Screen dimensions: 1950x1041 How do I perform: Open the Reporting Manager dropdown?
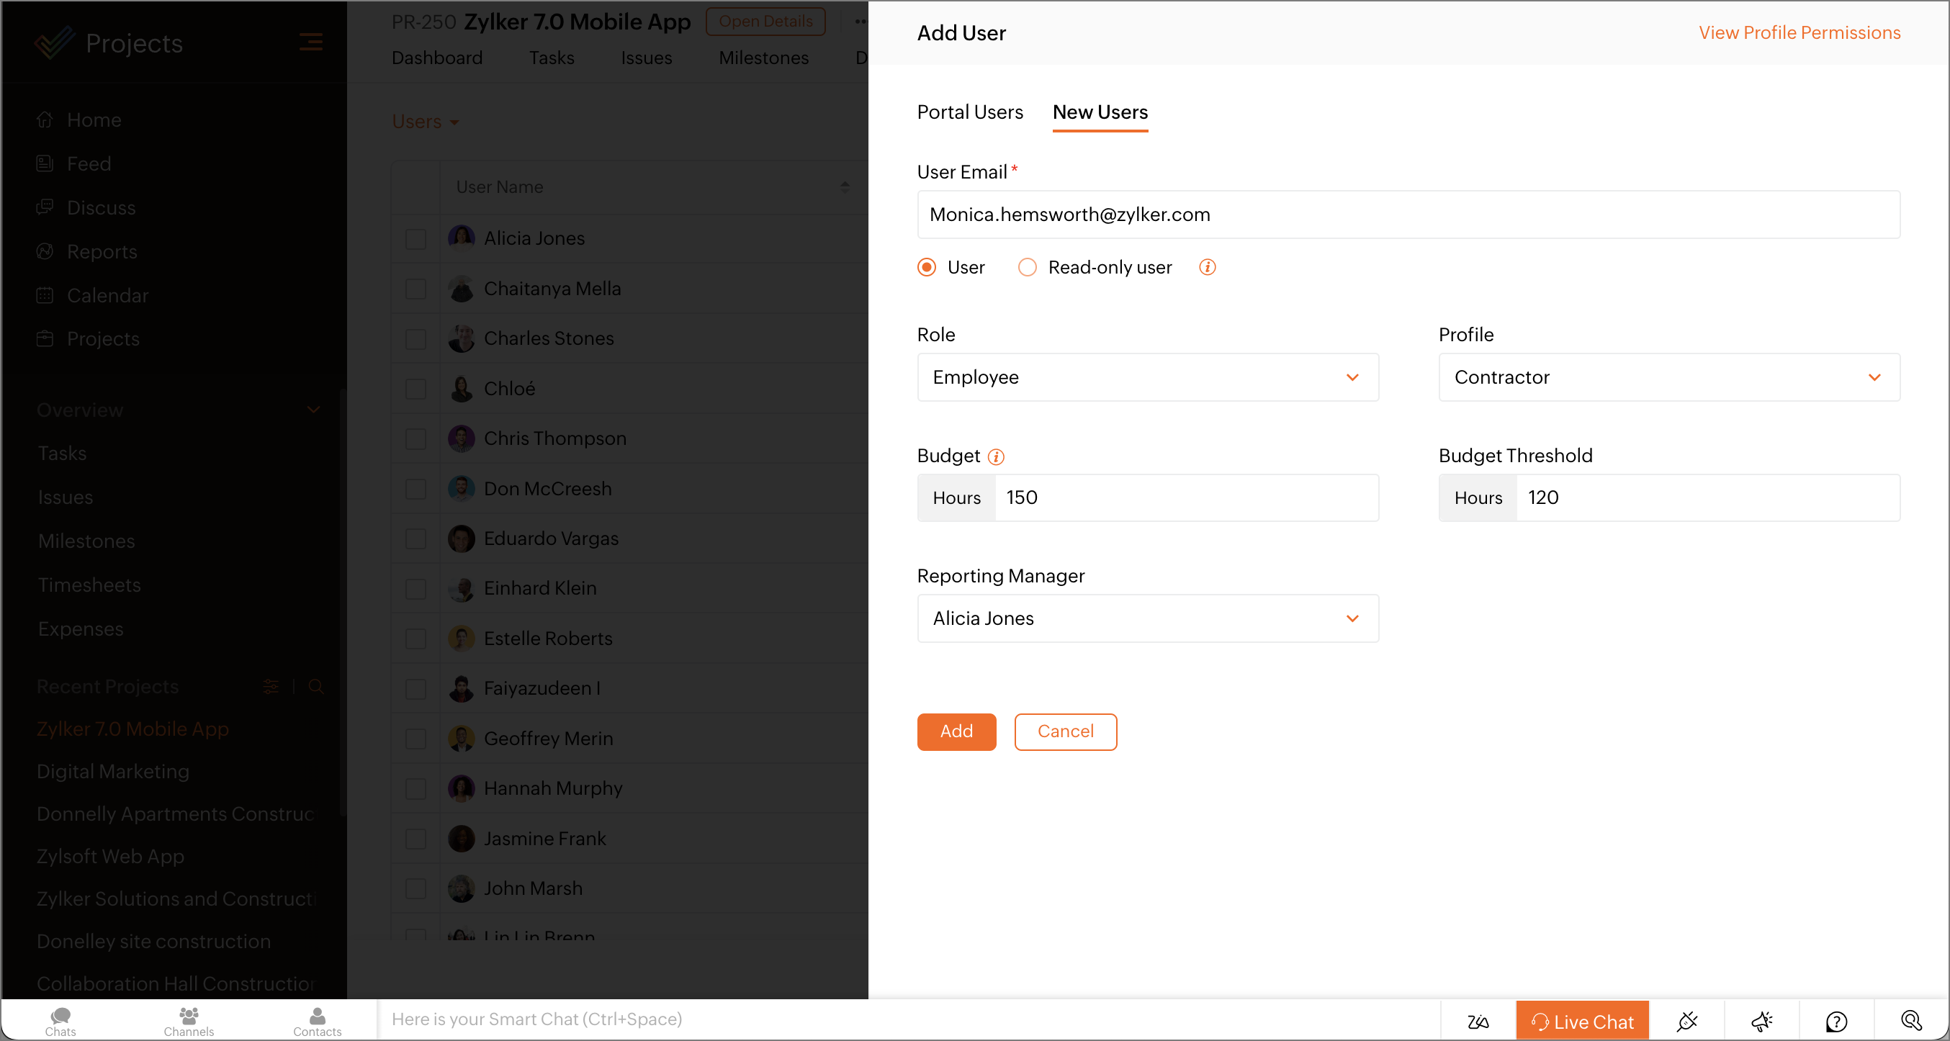coord(1148,618)
